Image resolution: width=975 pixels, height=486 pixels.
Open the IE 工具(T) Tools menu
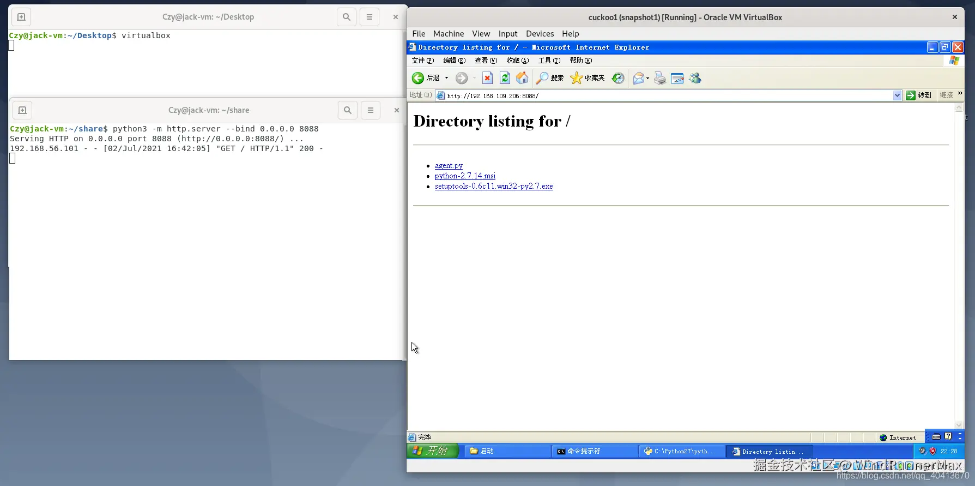tap(549, 61)
